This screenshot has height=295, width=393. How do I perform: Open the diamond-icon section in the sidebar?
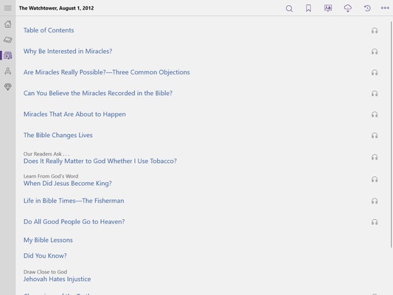pos(8,87)
